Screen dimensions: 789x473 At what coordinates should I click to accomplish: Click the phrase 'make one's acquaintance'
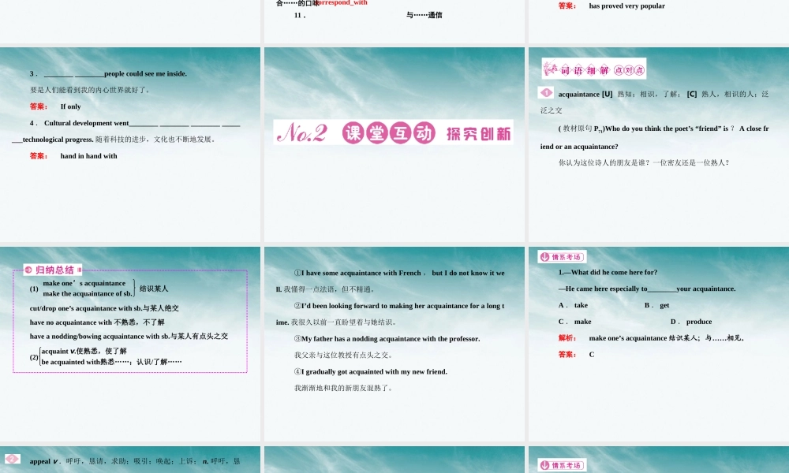point(84,284)
